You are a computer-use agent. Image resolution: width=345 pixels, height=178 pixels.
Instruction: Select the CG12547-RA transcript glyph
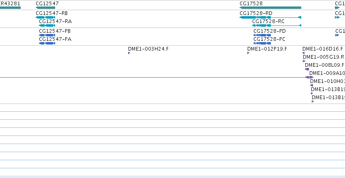(x=47, y=25)
